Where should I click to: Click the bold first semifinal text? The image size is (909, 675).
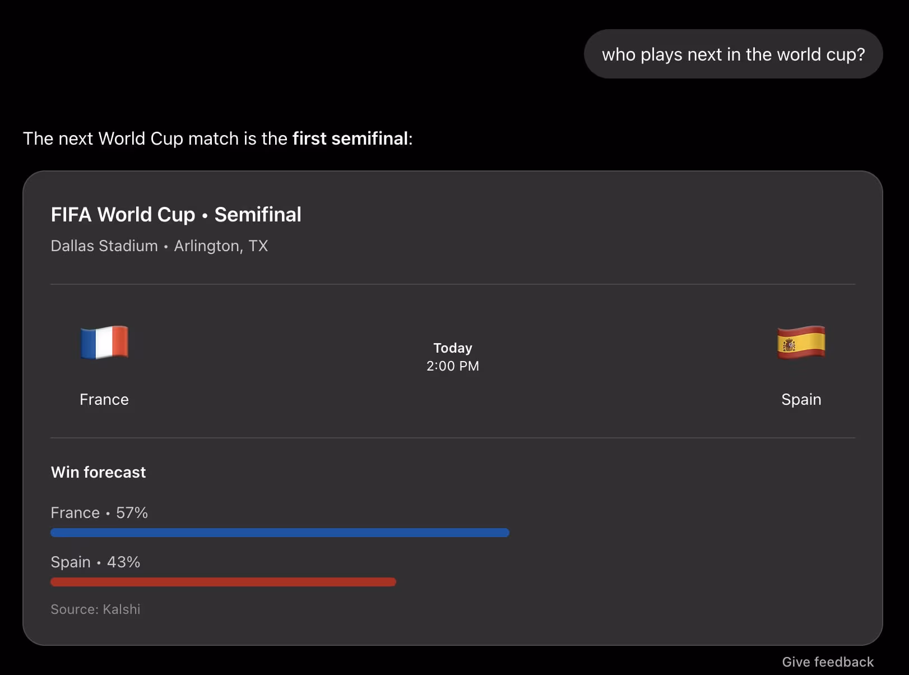click(x=350, y=138)
